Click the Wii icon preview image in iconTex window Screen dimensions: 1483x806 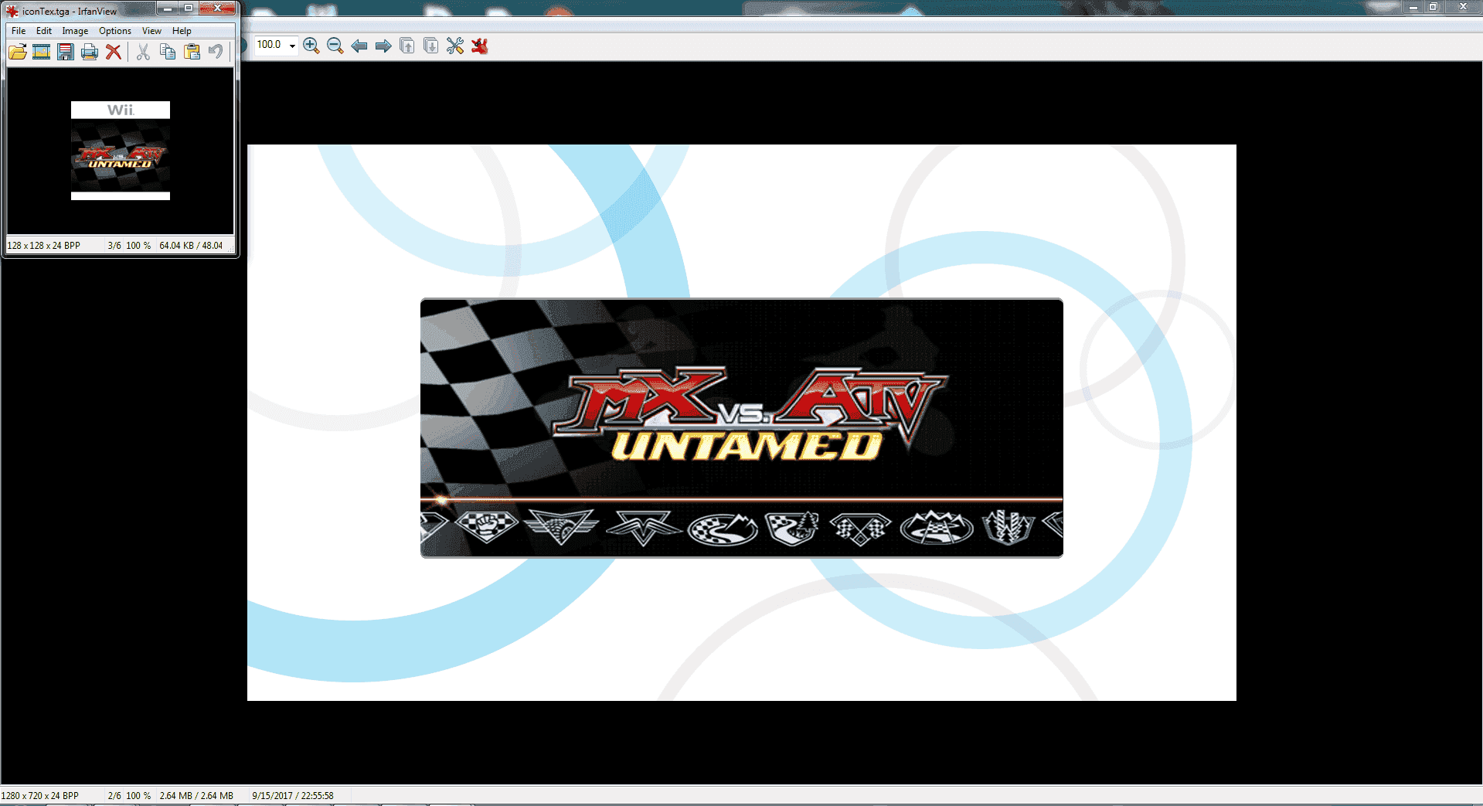pos(121,151)
